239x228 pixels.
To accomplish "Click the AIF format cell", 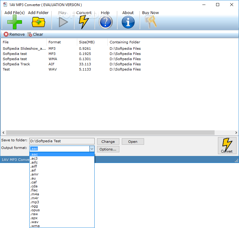I will click(51, 64).
